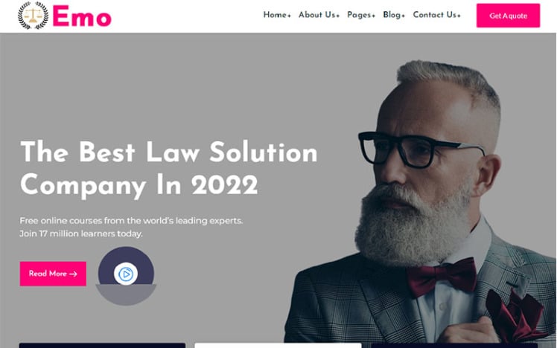Open the dark card at bottom left

tap(102, 346)
